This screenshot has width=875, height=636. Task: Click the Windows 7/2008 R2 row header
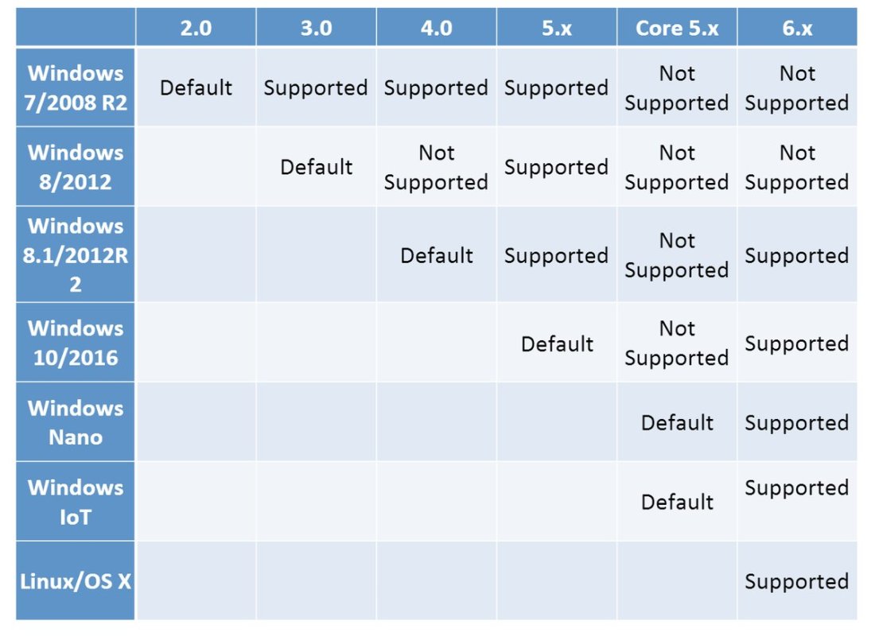click(x=76, y=87)
